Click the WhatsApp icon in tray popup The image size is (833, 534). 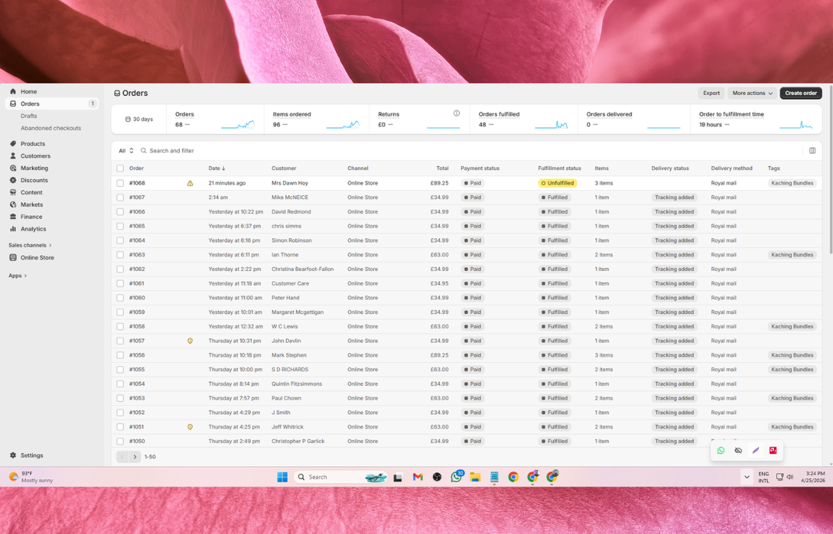pyautogui.click(x=721, y=451)
